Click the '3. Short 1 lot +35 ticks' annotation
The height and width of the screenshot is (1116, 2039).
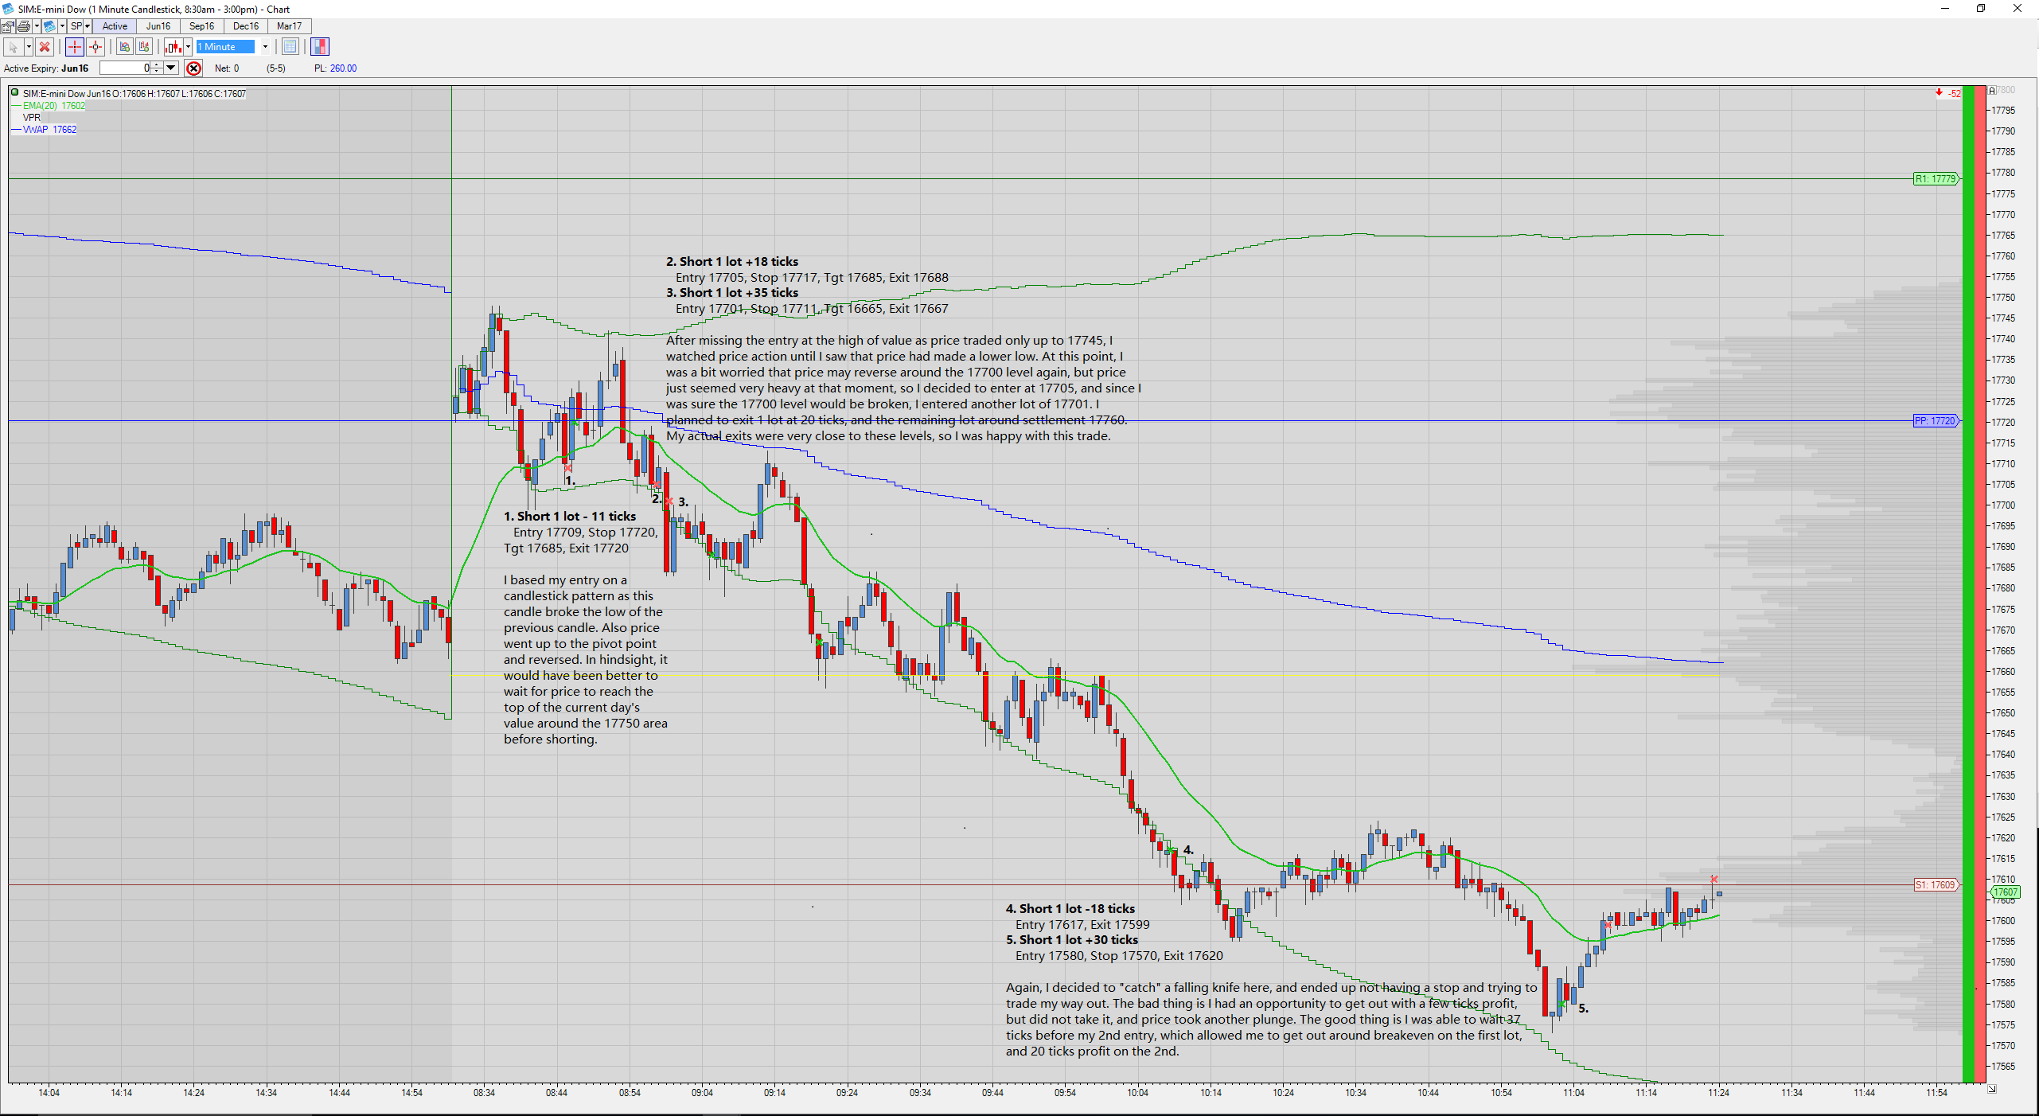tap(732, 293)
